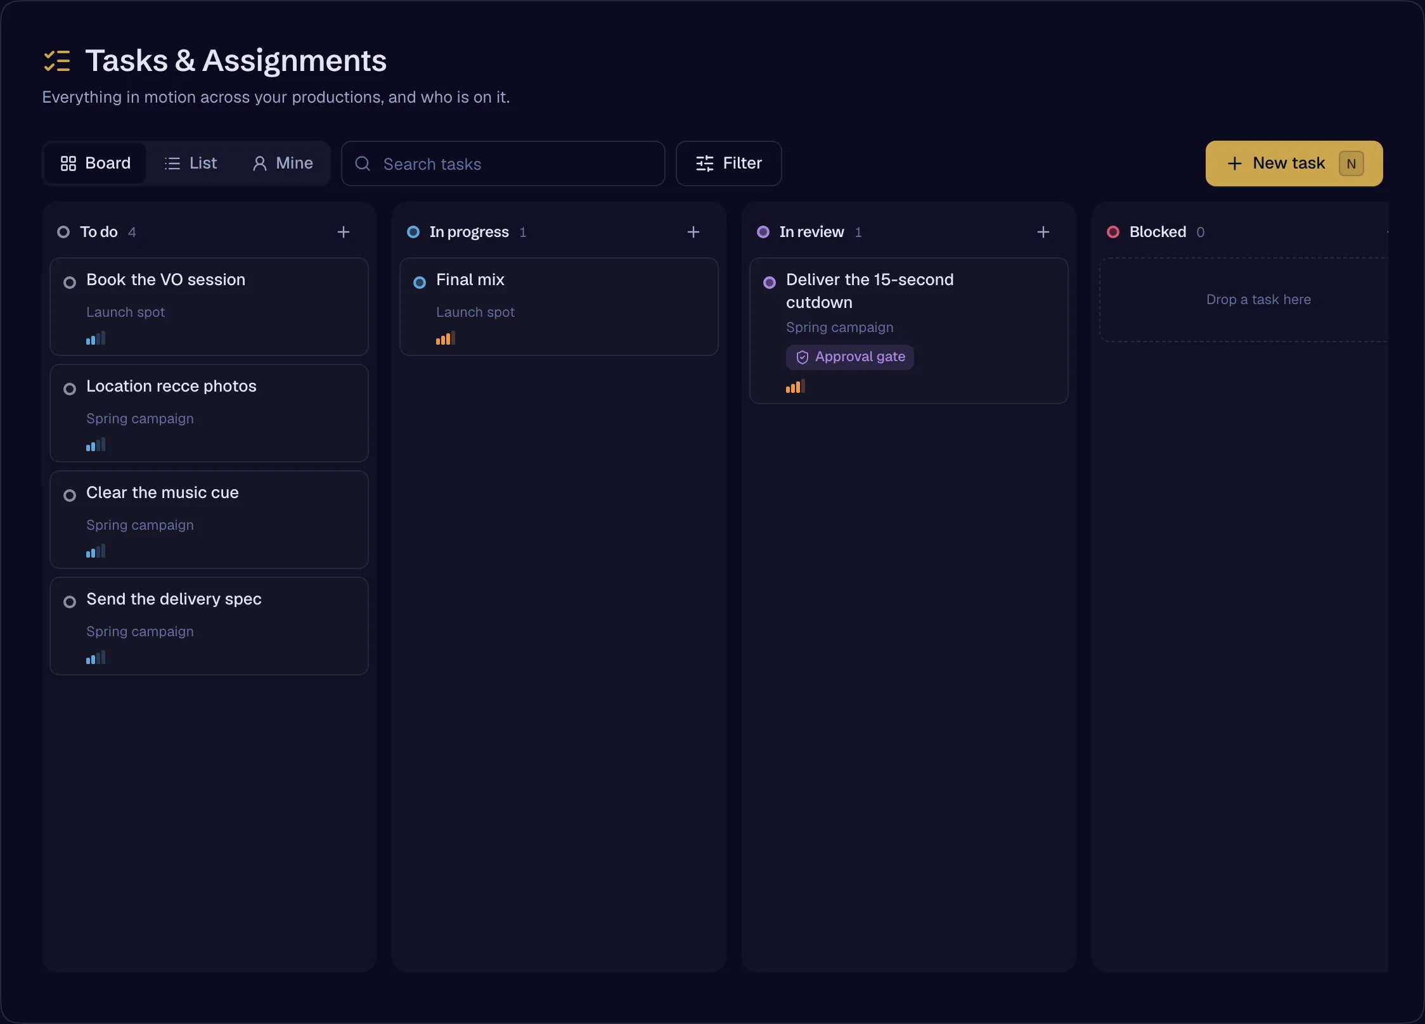Add a task to the In progress column
The height and width of the screenshot is (1024, 1425).
(693, 232)
